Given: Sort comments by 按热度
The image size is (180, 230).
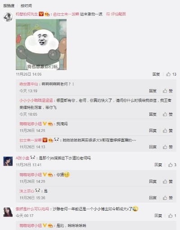Looking at the screenshot, I should tap(9, 6).
